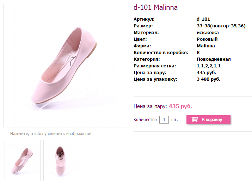Screen dimensions: 252x186
Task: Click the color value "Розовый"
Action: pos(207,39)
